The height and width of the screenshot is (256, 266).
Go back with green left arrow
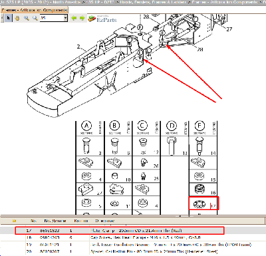click(74, 18)
